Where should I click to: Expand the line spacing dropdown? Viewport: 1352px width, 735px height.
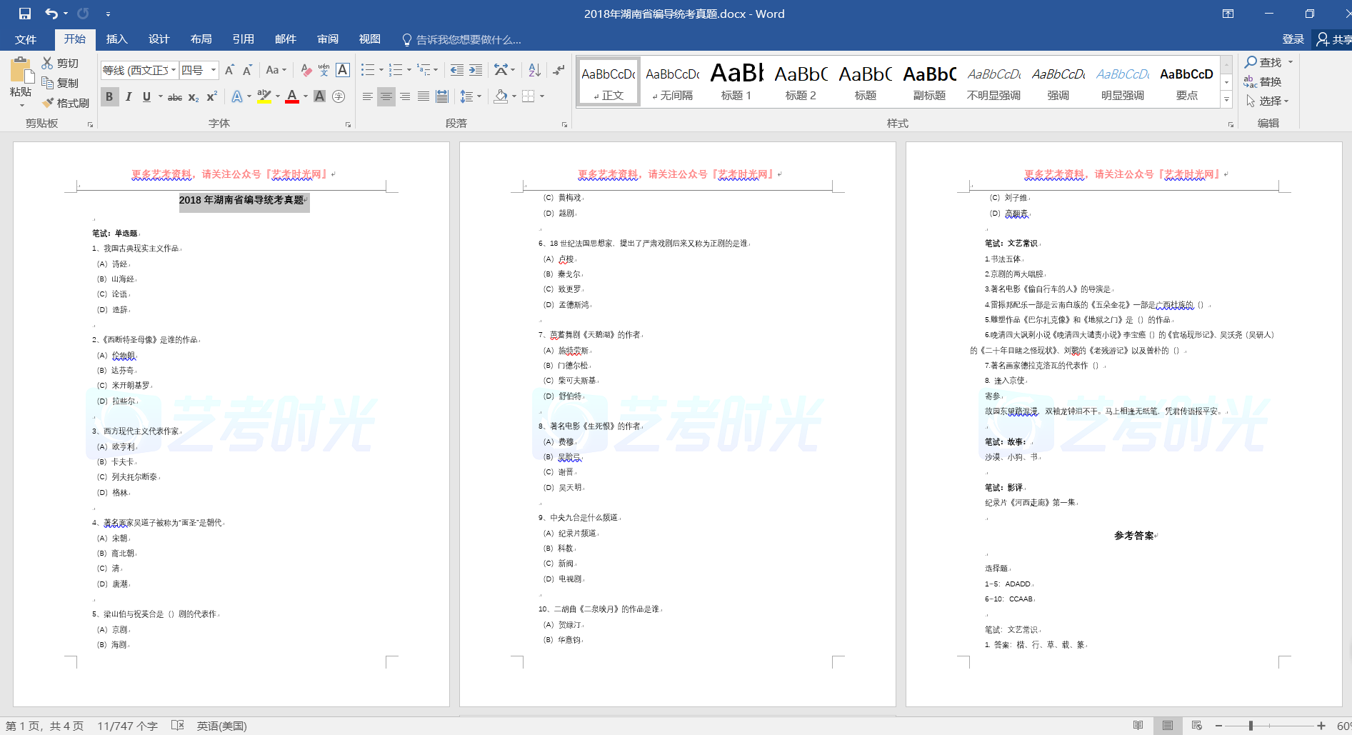click(479, 96)
